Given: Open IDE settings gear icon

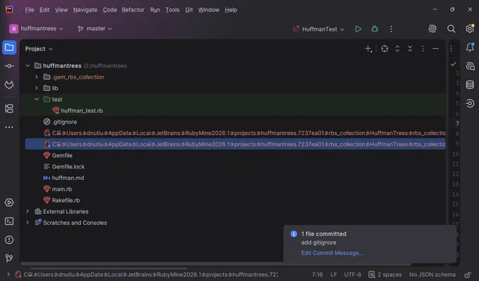Looking at the screenshot, I should 470,29.
